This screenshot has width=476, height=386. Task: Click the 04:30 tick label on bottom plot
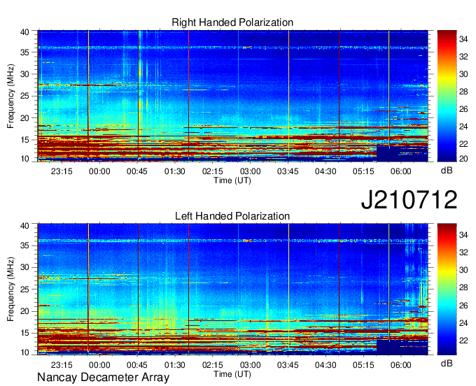pos(325,365)
